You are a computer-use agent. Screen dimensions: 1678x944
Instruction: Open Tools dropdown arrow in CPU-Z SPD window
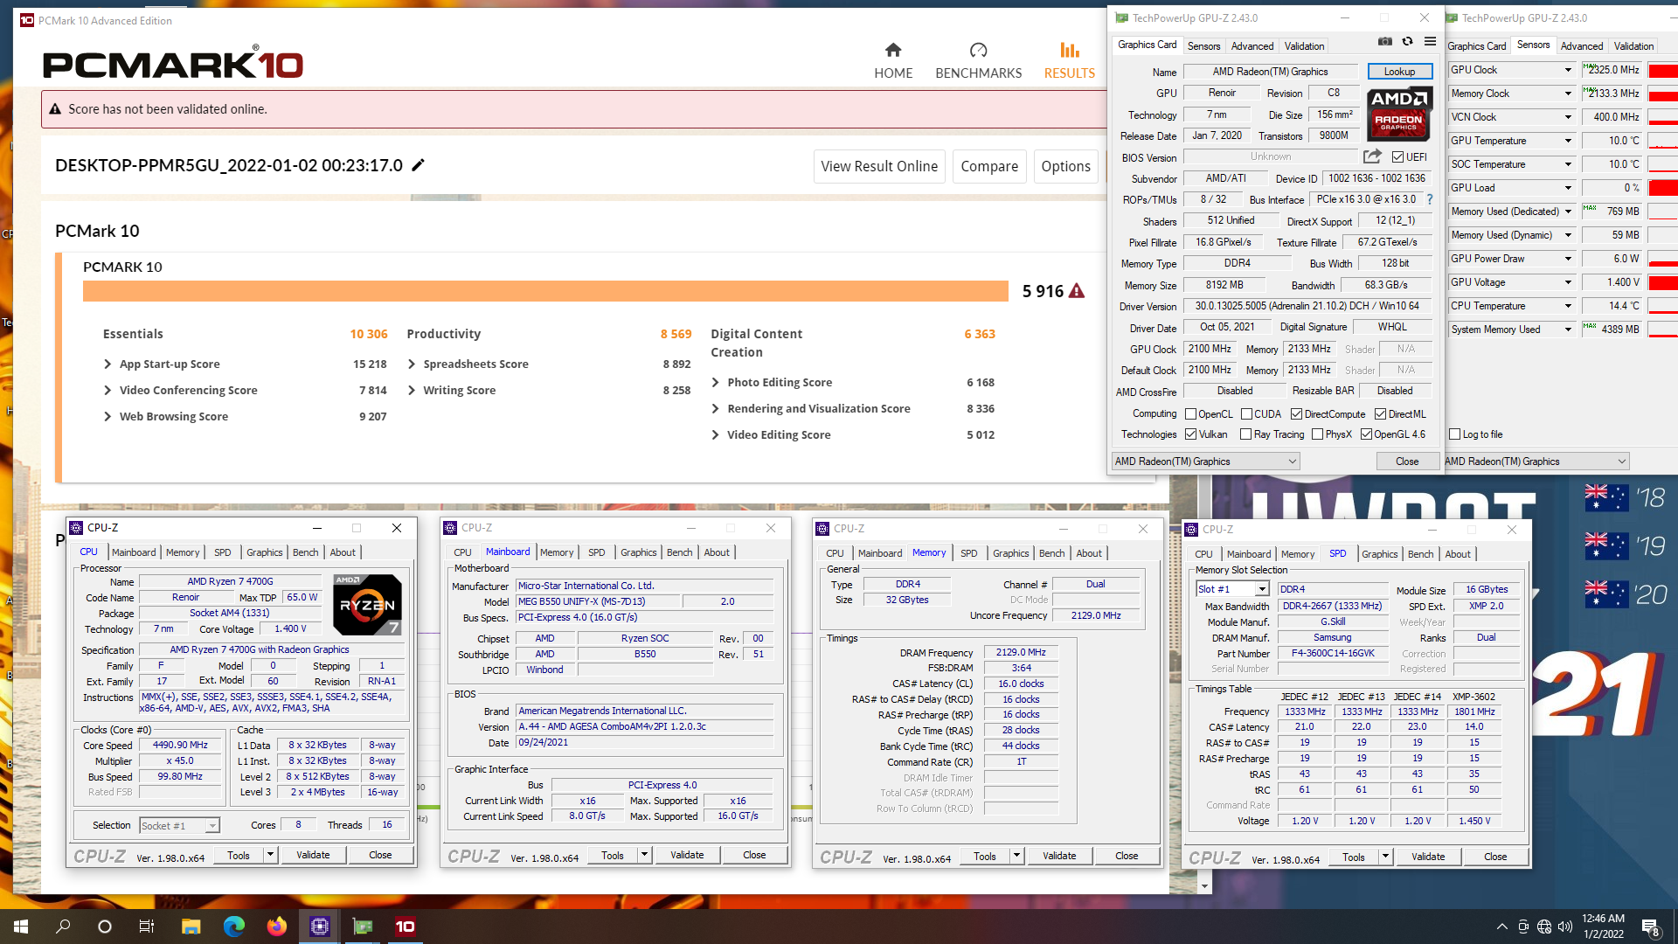tap(1385, 857)
